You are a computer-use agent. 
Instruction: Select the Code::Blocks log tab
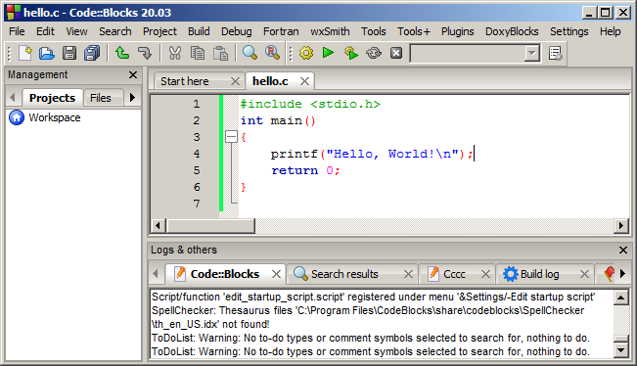point(224,274)
